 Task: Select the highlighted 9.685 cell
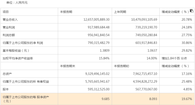click(x=85, y=99)
